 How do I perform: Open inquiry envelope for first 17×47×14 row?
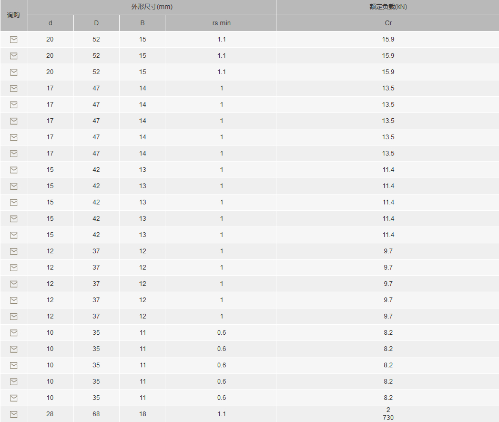14,88
